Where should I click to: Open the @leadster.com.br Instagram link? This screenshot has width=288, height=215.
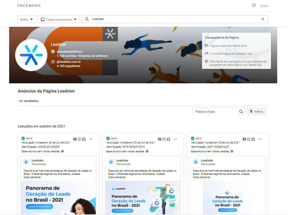coord(69,62)
